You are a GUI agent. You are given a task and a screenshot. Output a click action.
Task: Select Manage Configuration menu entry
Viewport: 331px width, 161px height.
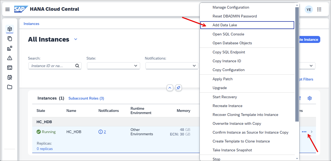[x=248, y=7]
